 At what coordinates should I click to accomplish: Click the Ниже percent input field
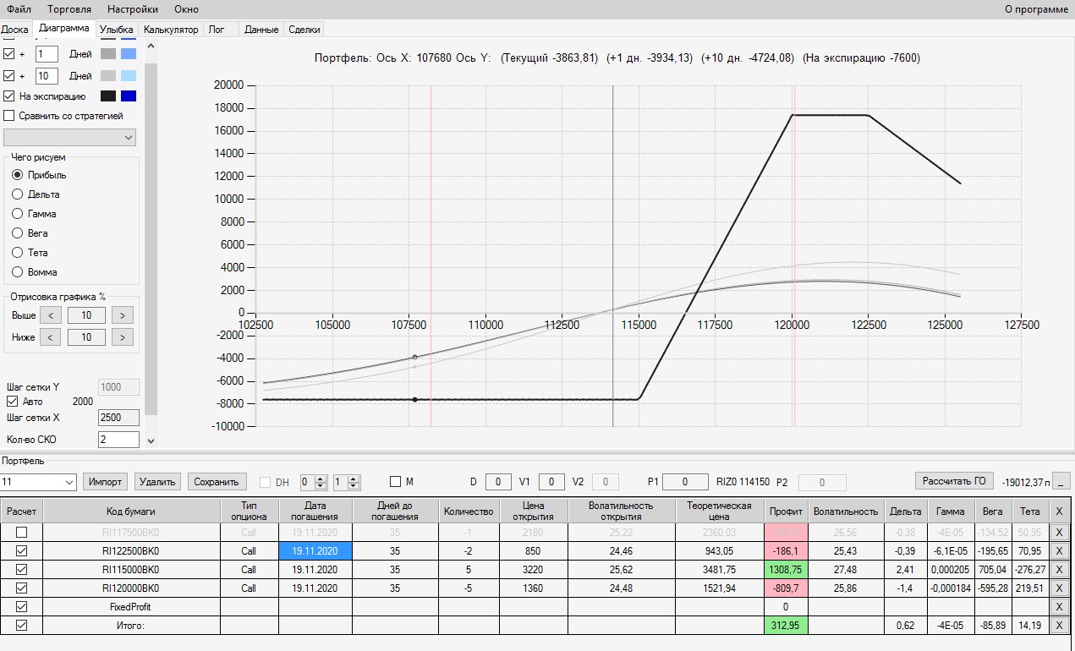[x=86, y=337]
